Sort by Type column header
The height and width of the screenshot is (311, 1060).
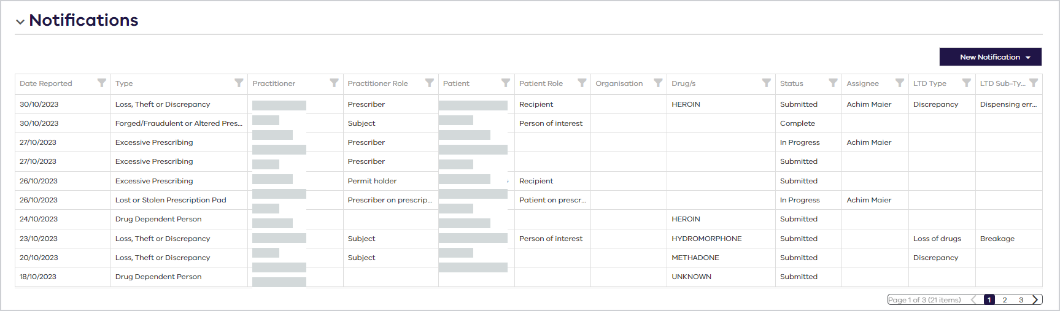pos(124,83)
